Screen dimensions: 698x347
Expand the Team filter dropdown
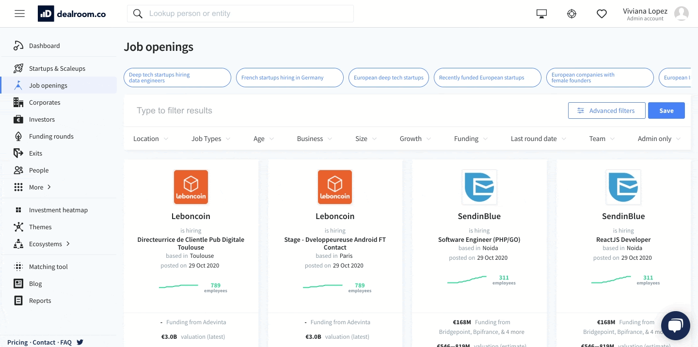pos(602,139)
